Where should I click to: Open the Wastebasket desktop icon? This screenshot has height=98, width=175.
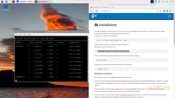pos(5,7)
